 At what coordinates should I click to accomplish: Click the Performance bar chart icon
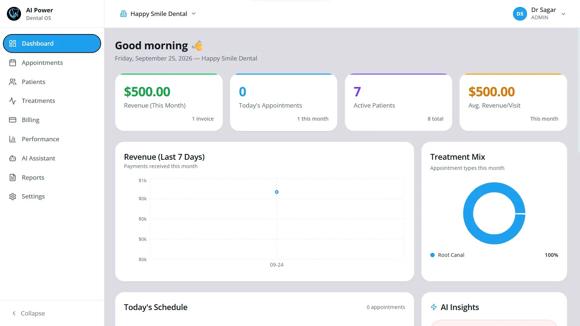tap(13, 139)
